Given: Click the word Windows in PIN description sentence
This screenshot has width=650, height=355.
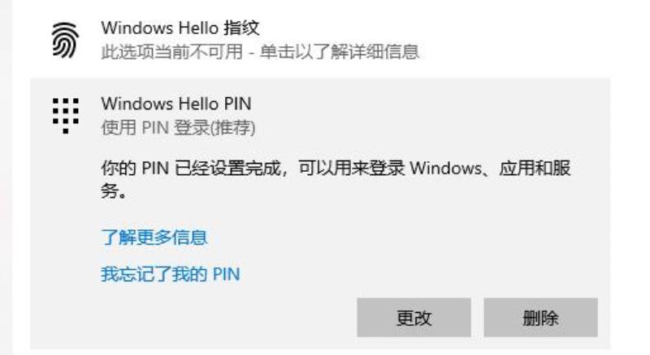Looking at the screenshot, I should (x=445, y=169).
